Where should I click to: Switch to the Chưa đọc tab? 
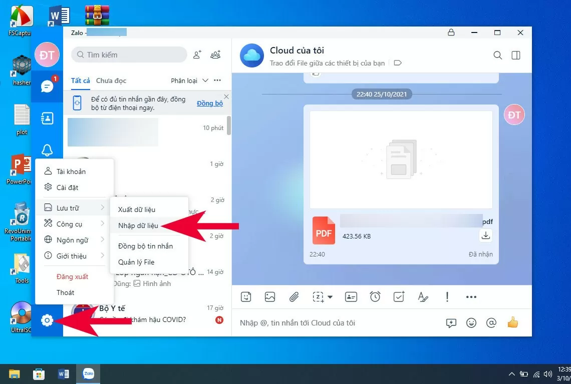click(112, 80)
